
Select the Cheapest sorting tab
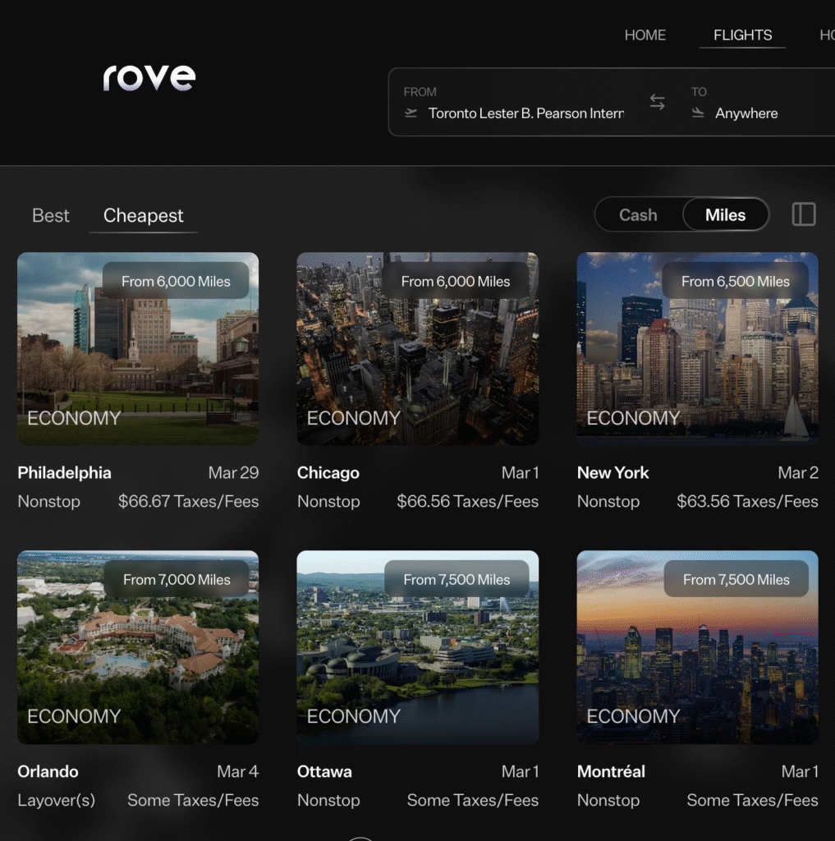pyautogui.click(x=143, y=215)
